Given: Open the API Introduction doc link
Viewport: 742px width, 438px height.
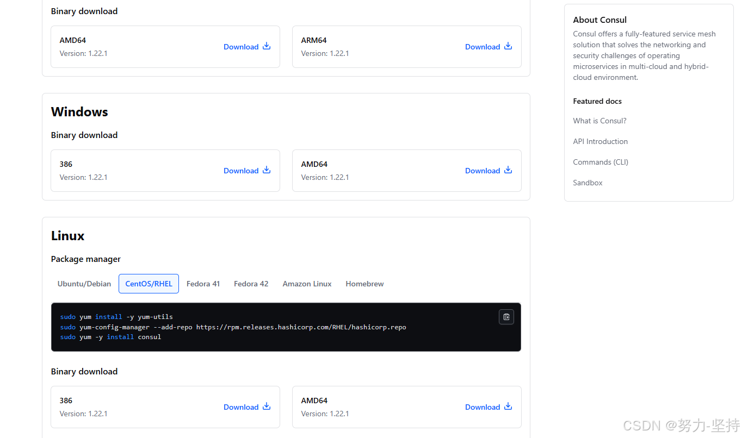Looking at the screenshot, I should point(600,141).
